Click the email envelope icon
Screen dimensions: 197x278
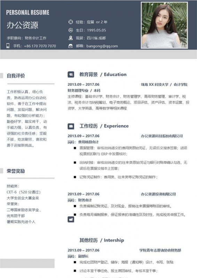(71, 46)
